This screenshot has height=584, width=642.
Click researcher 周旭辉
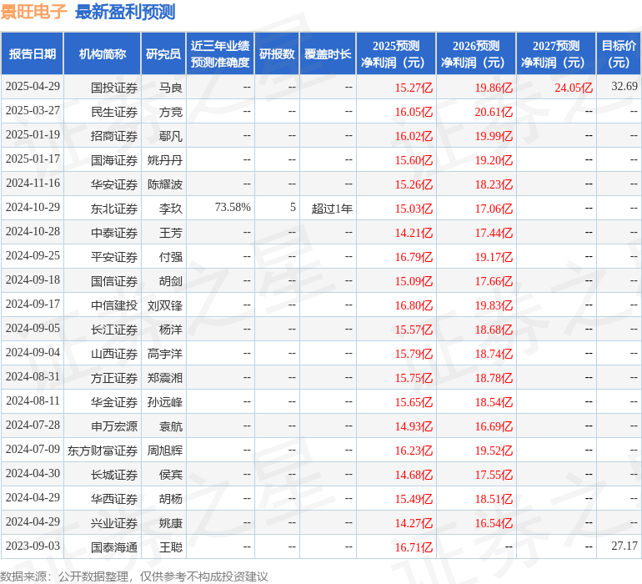tap(164, 451)
